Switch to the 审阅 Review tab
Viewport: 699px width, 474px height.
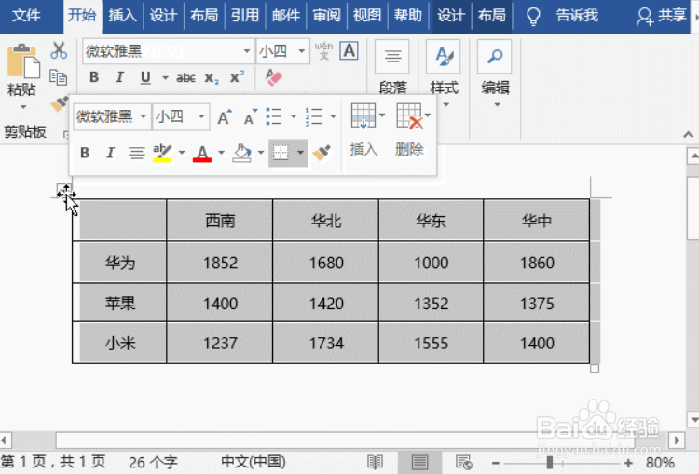pos(326,16)
